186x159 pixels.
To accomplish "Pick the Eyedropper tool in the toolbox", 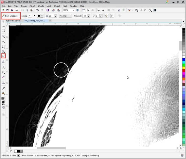I will click(x=3, y=88).
